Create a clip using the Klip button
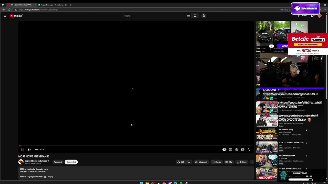The image size is (328, 184). [x=229, y=162]
